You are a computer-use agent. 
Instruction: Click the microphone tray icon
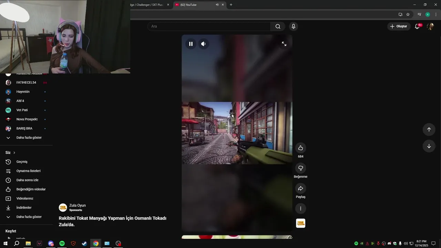tap(400, 244)
